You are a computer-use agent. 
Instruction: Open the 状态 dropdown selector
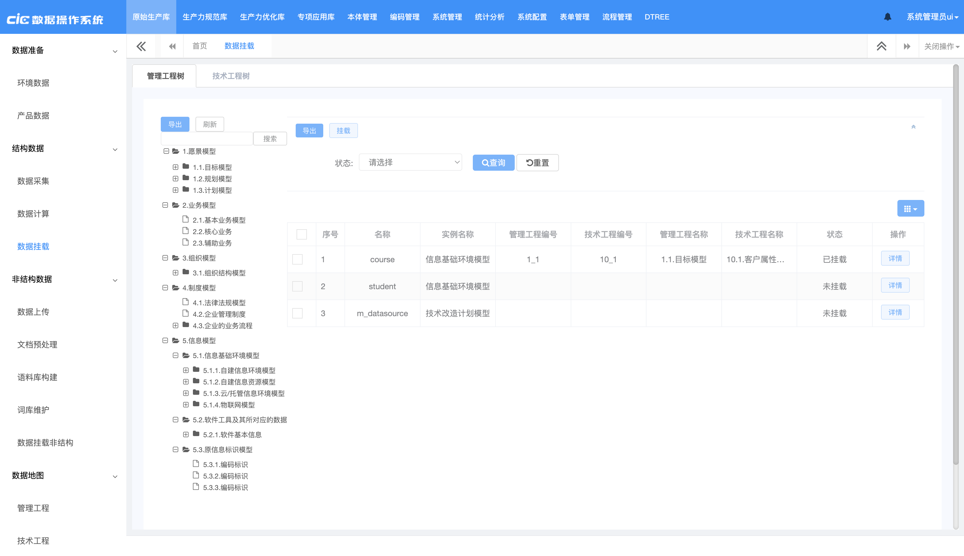(411, 162)
